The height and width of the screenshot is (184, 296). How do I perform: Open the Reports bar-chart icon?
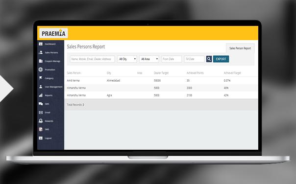[41, 95]
